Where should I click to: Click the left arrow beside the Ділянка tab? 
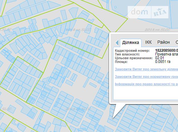click(x=117, y=43)
